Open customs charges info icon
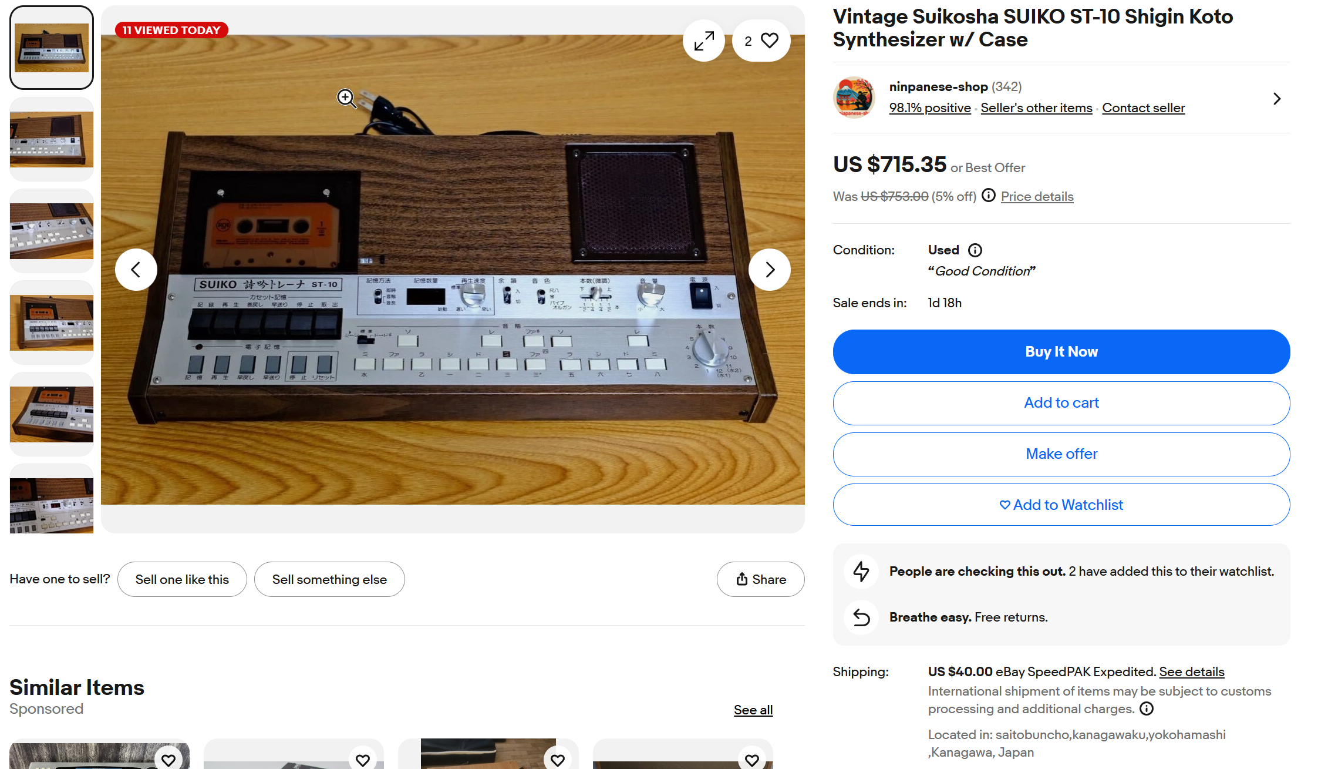Image resolution: width=1318 pixels, height=769 pixels. (1146, 708)
